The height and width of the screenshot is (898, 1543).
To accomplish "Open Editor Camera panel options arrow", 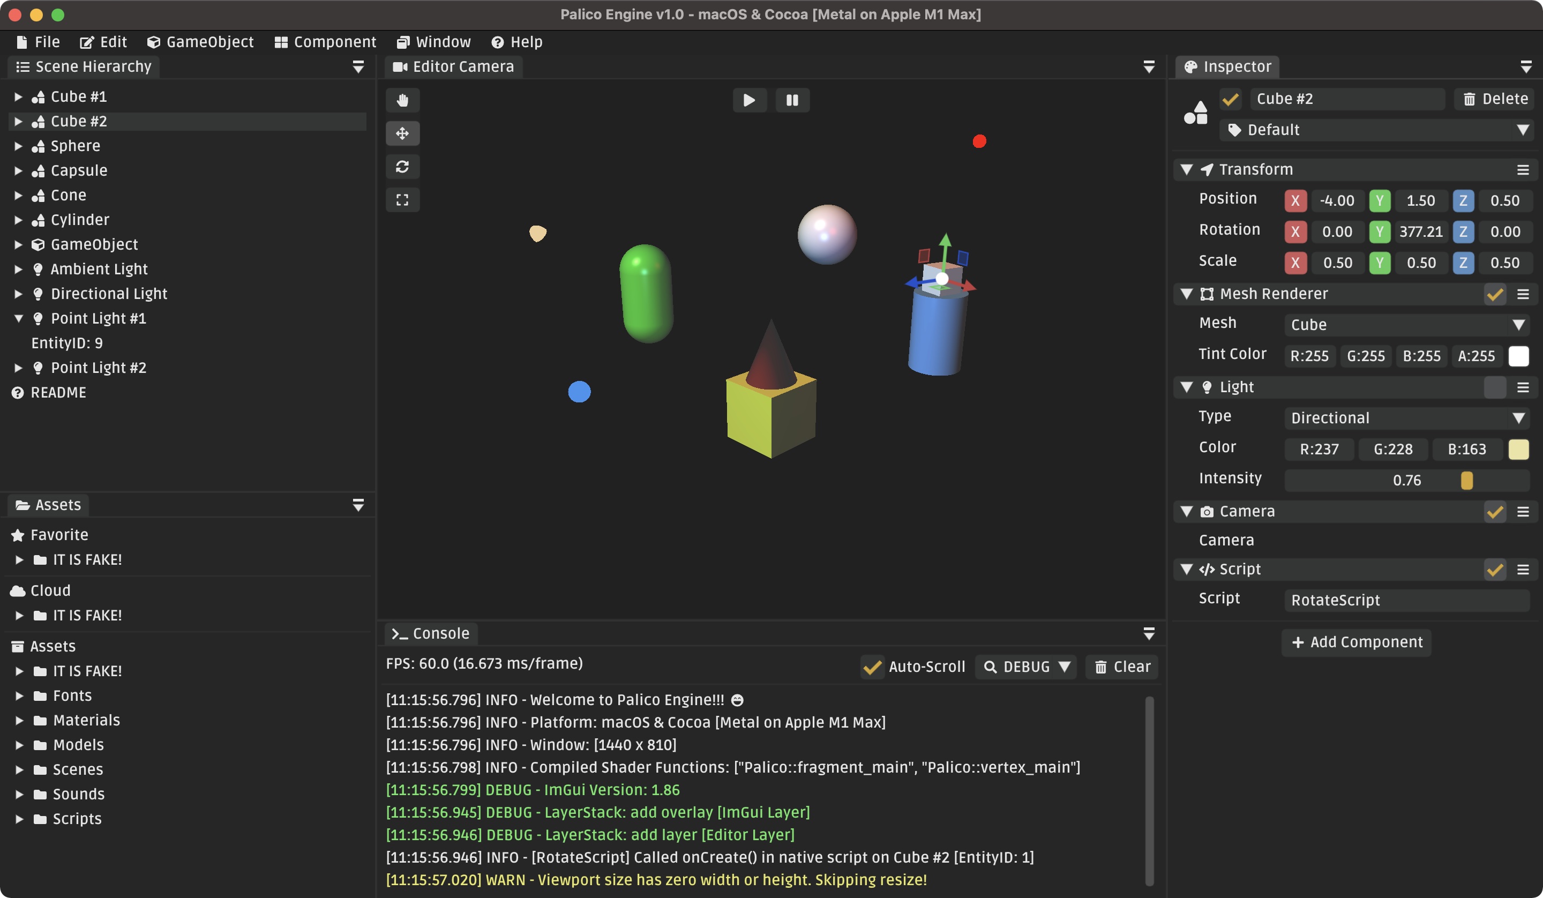I will click(1149, 67).
